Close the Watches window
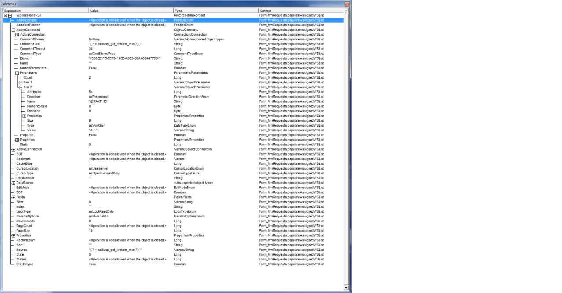This screenshot has height=293, width=562. tap(347, 4)
